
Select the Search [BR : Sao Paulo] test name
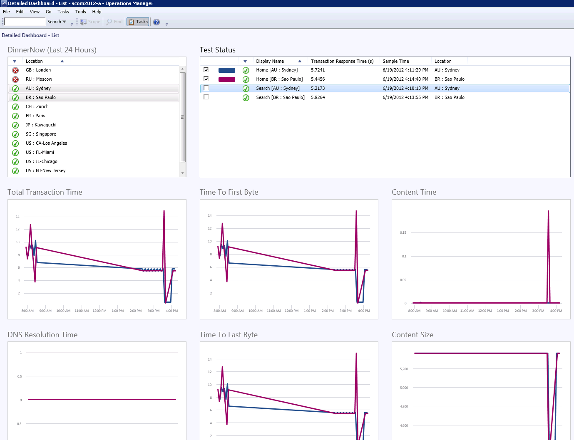280,98
